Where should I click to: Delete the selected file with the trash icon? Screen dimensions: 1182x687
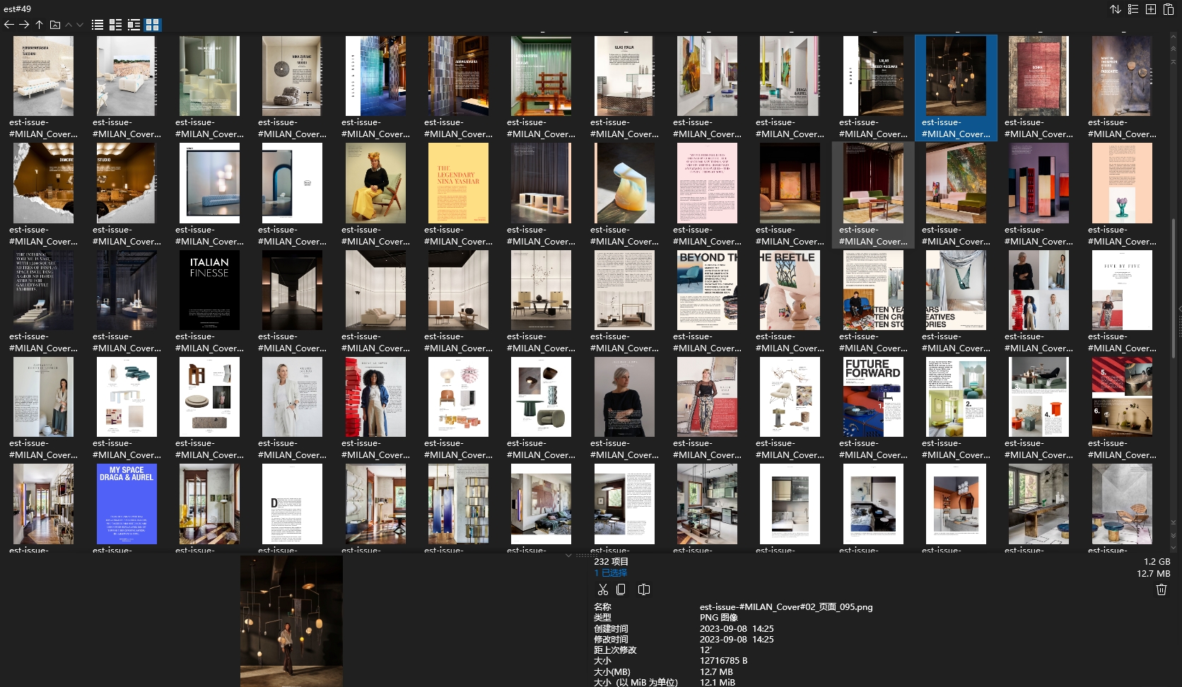(x=1162, y=589)
